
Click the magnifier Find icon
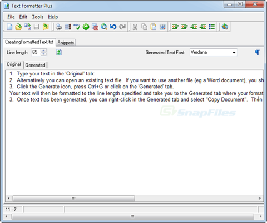(x=104, y=27)
